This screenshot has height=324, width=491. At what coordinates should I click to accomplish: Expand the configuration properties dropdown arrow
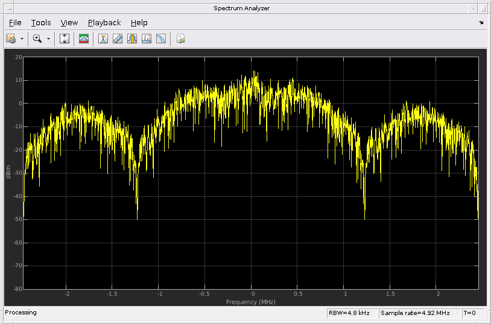click(x=22, y=39)
